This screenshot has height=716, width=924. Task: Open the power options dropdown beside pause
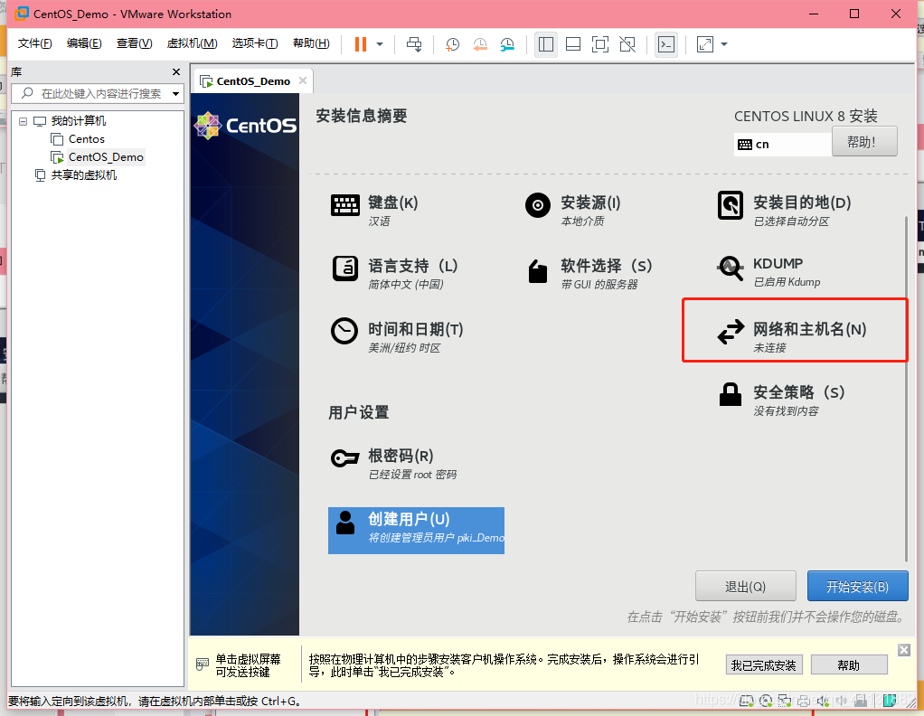(x=380, y=44)
